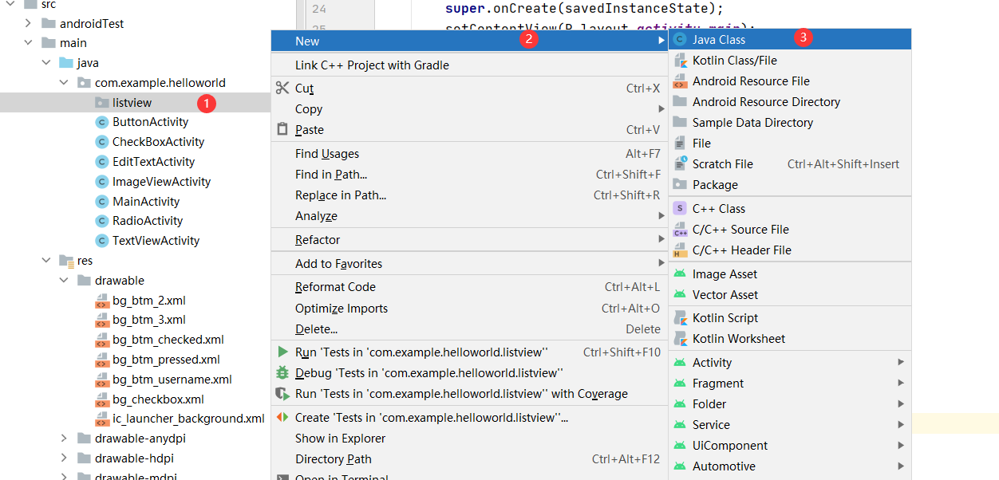Click the Android Resource File icon

click(680, 81)
